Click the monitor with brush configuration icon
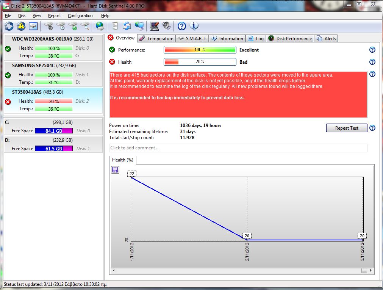Image resolution: width=383 pixels, height=290 pixels. pyautogui.click(x=154, y=26)
